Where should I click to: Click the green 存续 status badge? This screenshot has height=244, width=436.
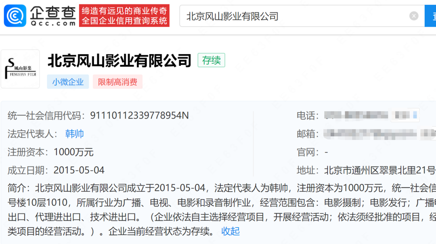pyautogui.click(x=211, y=60)
